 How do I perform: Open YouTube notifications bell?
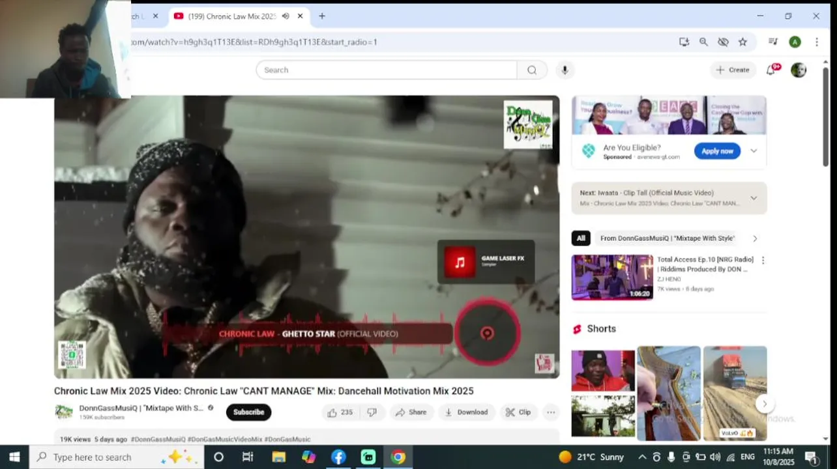tap(772, 70)
